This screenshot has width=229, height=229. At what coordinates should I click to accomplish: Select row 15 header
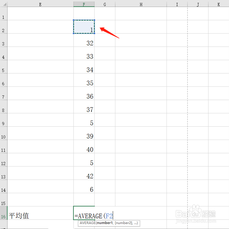click(3, 200)
